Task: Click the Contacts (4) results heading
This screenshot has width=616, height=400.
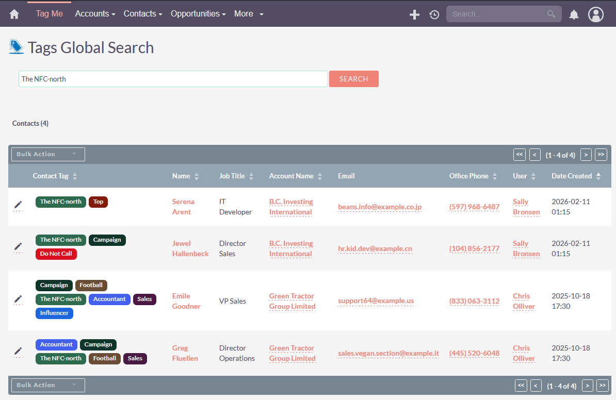Action: click(30, 123)
